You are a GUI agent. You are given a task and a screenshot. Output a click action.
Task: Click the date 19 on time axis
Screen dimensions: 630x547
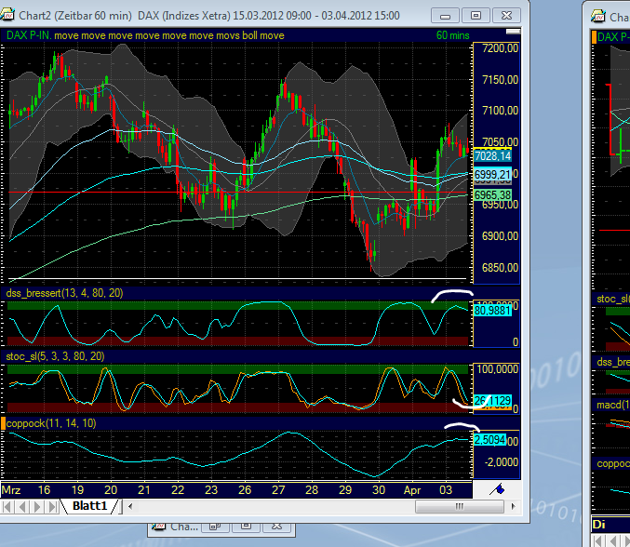pos(77,490)
